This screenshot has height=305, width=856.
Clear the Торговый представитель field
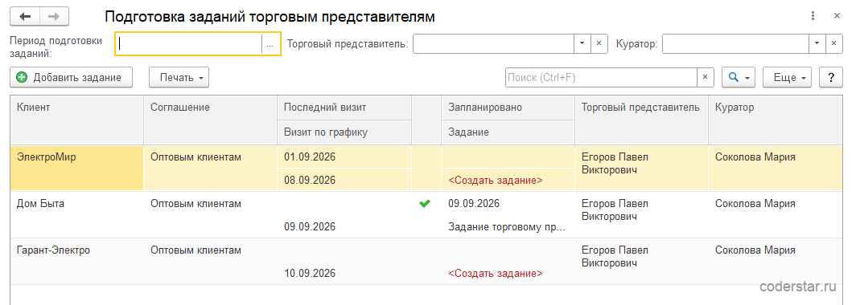pos(599,43)
